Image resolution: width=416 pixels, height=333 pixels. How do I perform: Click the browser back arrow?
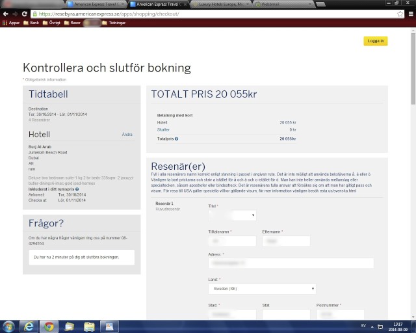pos(5,13)
